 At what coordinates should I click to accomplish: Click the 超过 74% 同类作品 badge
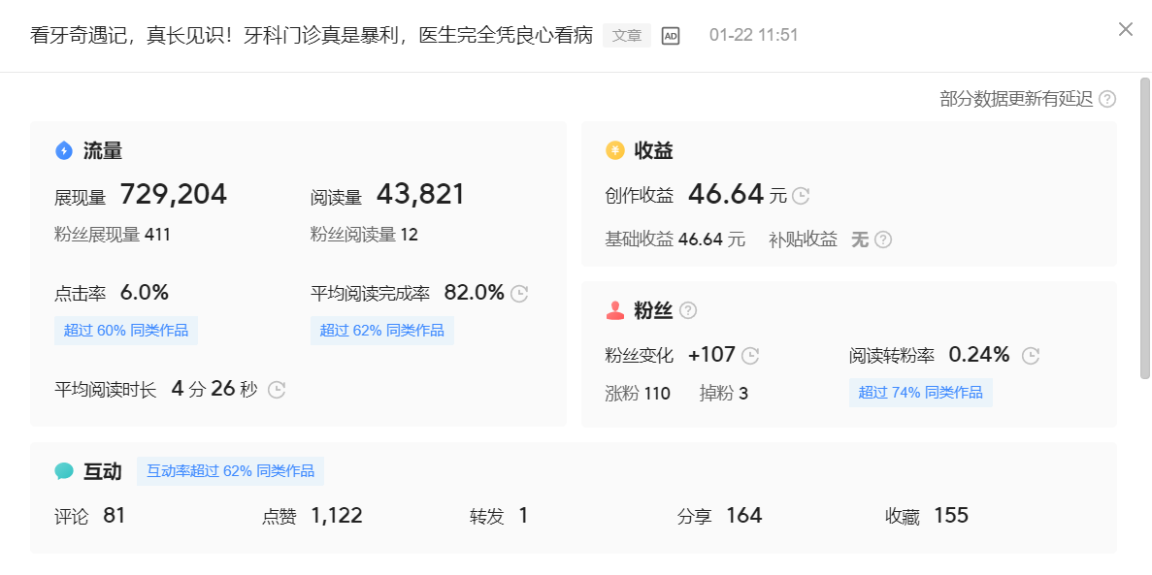[x=920, y=392]
